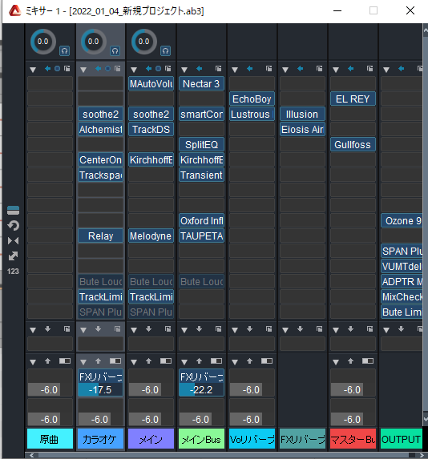Click down arrow icon in FXリバーブ post-insert header
This screenshot has width=428, height=459.
[x=300, y=329]
